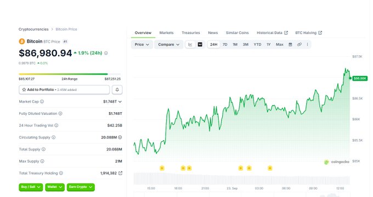
Task: Click the #1 rank badge
Action: 65,42
